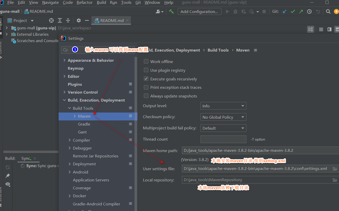
Task: Enable Use plugin registry checkbox
Action: [146, 70]
